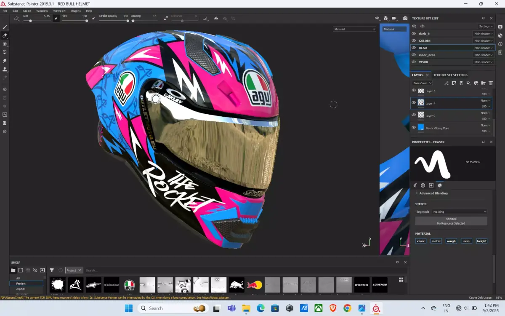Image resolution: width=505 pixels, height=316 pixels.
Task: Add an effect with the magic wand icon
Action: 447,83
